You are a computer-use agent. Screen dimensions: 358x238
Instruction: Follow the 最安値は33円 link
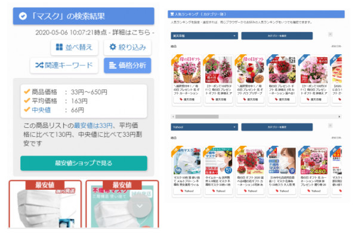click(93, 126)
